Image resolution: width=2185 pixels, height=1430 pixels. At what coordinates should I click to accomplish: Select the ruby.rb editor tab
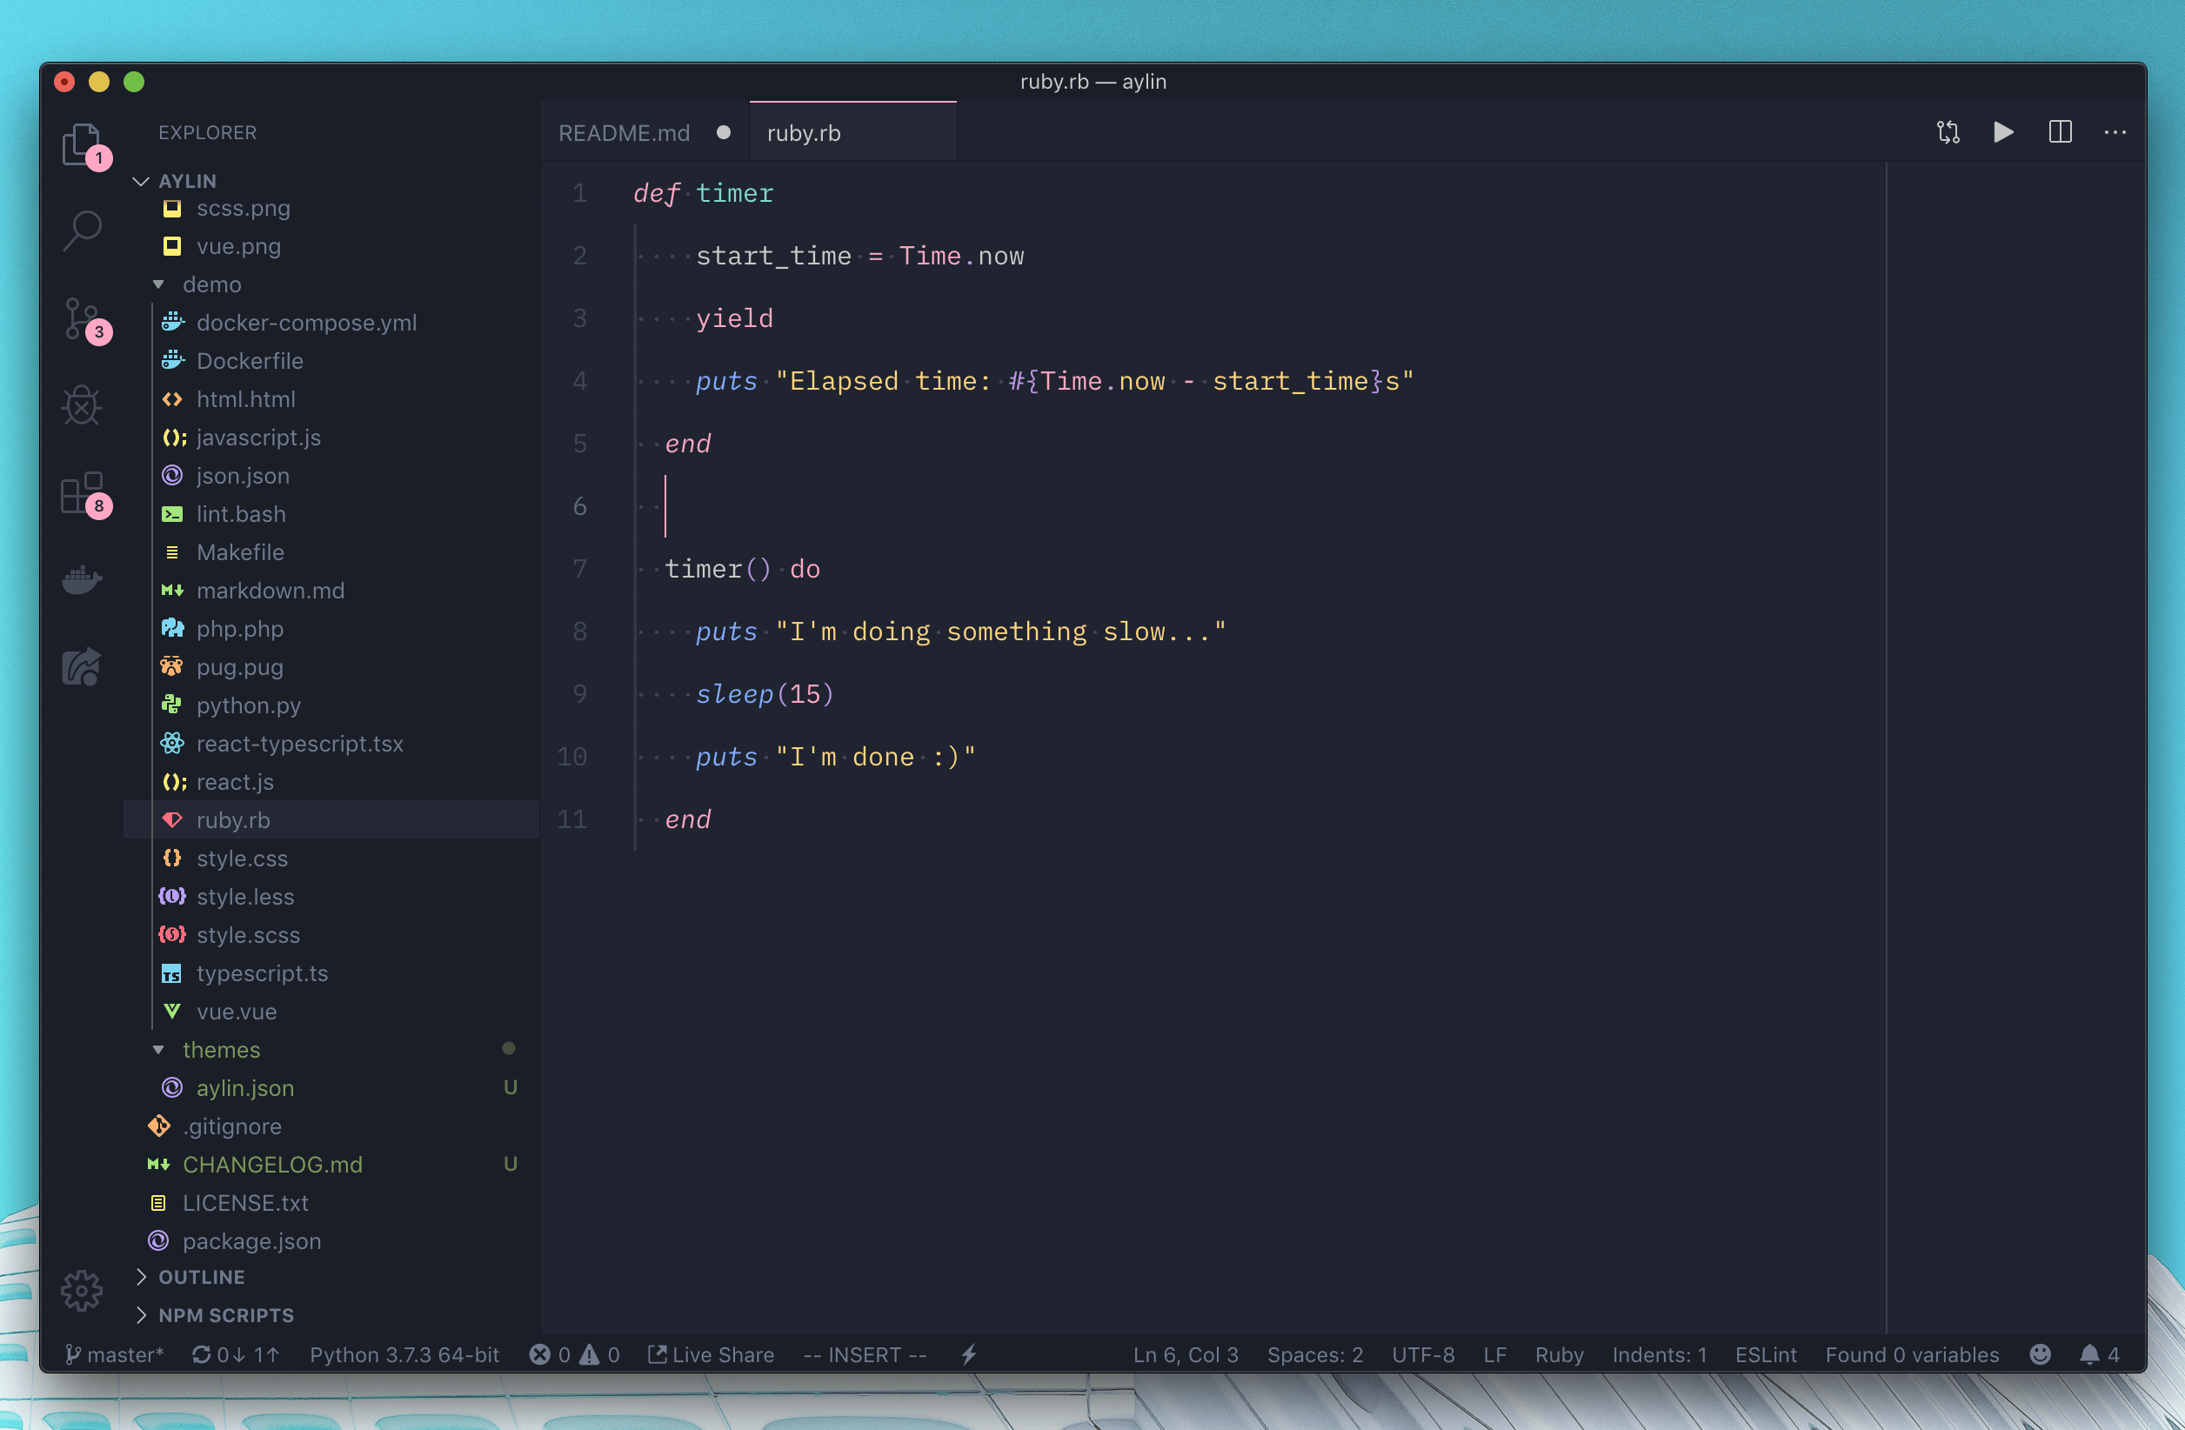[x=805, y=133]
